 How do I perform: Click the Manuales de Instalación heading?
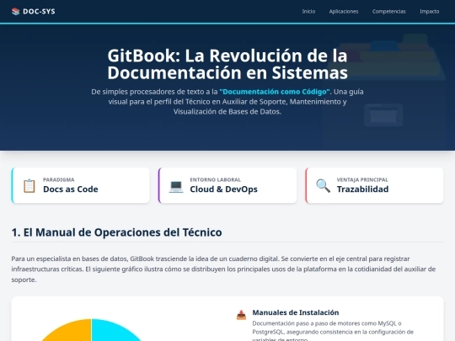(296, 312)
